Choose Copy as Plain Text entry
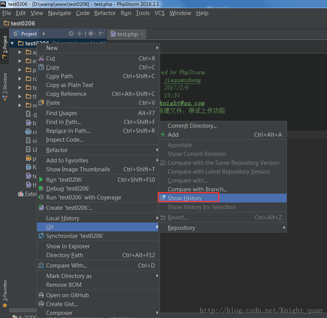This screenshot has height=318, width=327. click(98, 85)
